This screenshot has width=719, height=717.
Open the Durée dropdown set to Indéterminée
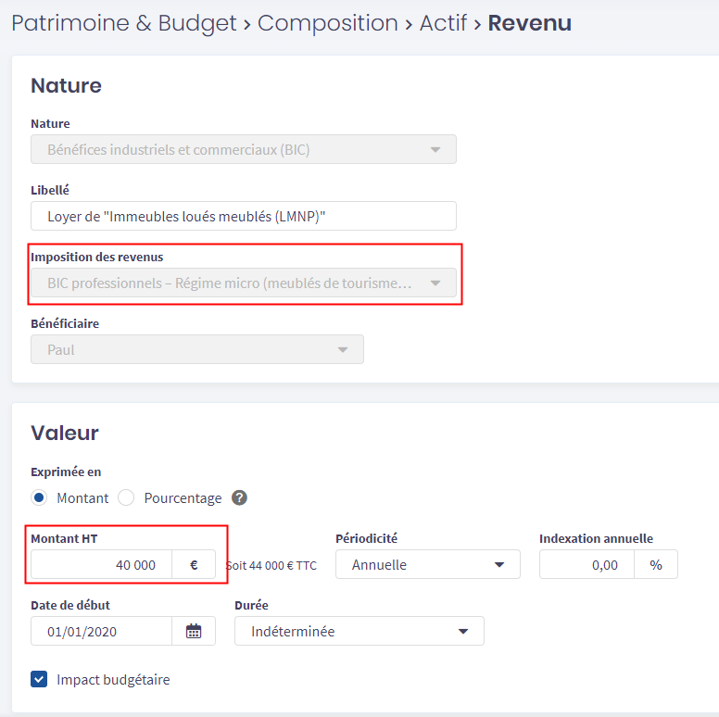coord(359,631)
